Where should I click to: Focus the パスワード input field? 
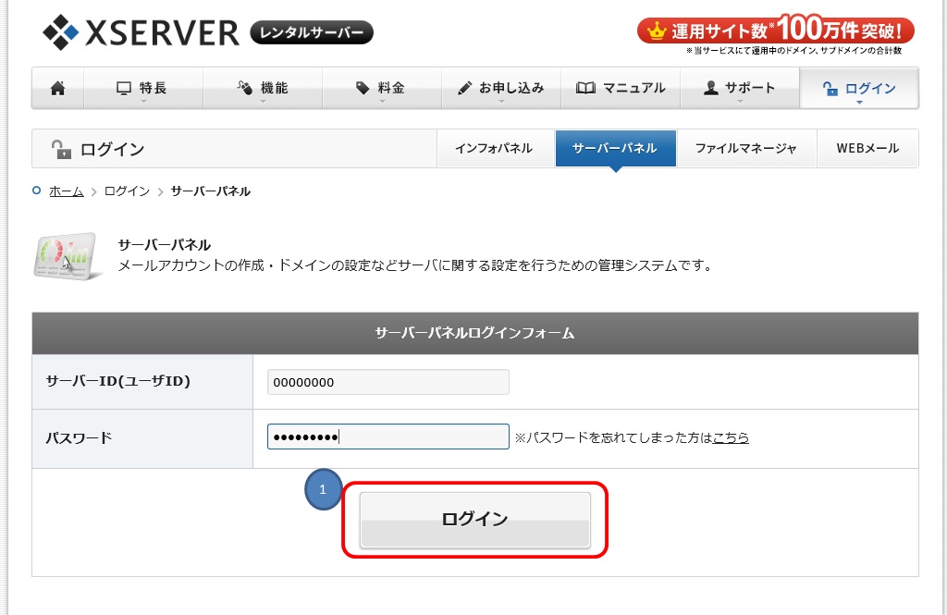[x=387, y=437]
